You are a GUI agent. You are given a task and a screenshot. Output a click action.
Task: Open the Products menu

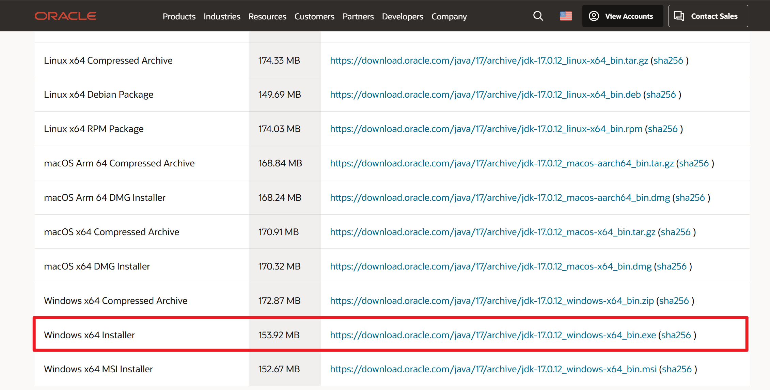pos(179,16)
